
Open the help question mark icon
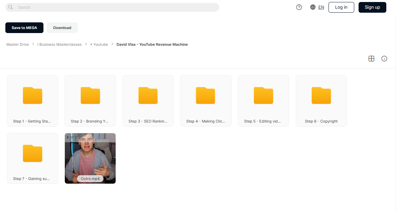pyautogui.click(x=299, y=7)
